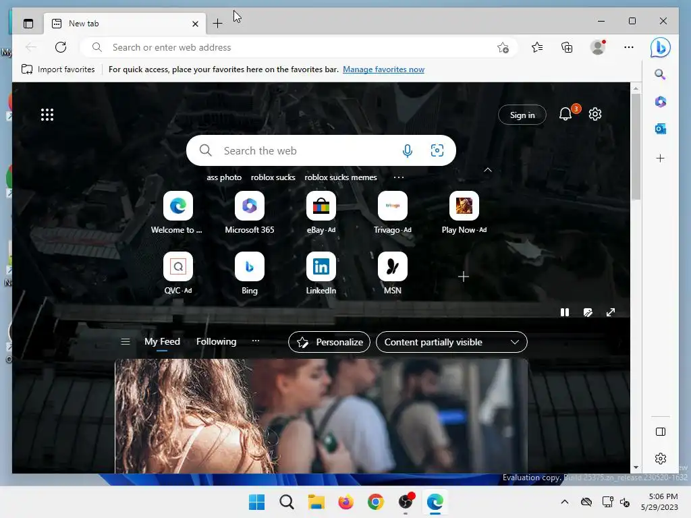Click the Sign in button
The height and width of the screenshot is (518, 691).
click(x=522, y=115)
